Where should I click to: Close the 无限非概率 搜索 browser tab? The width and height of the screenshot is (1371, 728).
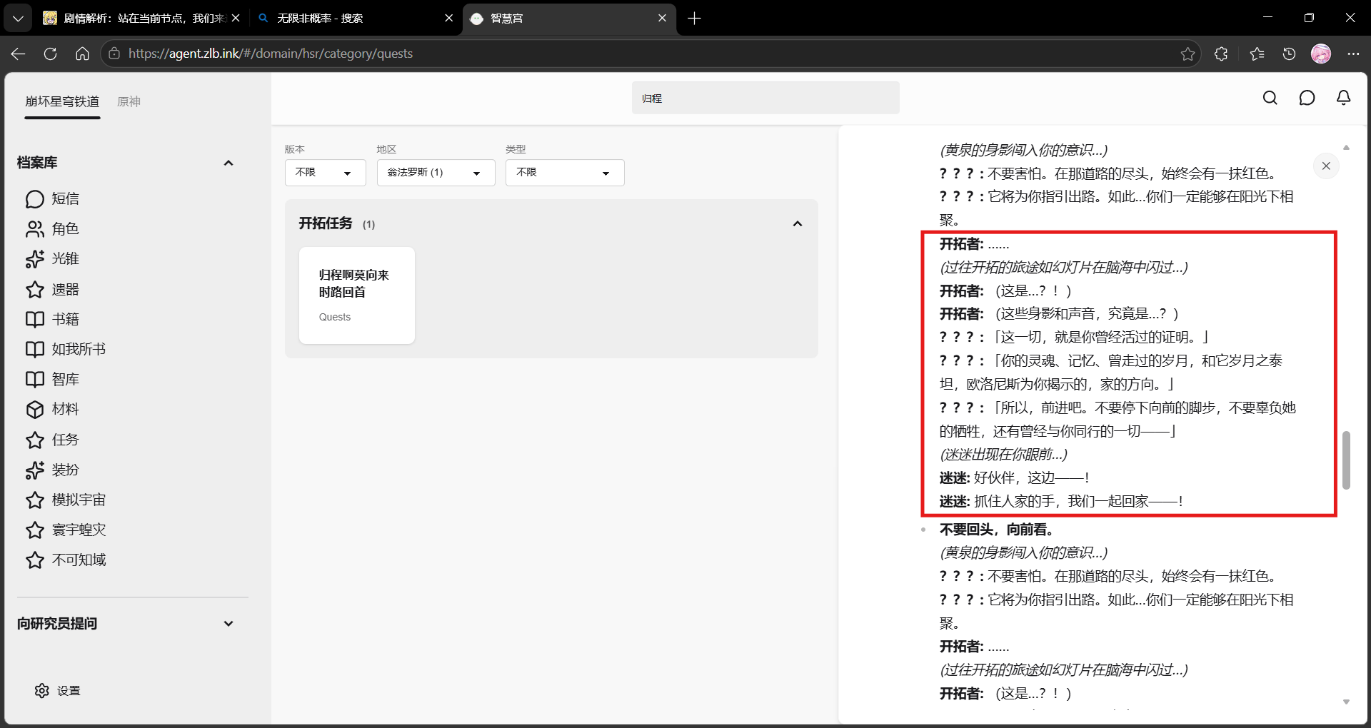[448, 19]
